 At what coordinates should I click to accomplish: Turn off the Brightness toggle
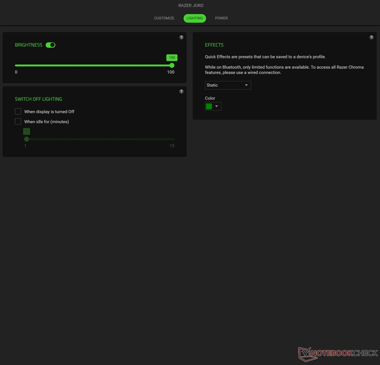pos(51,45)
